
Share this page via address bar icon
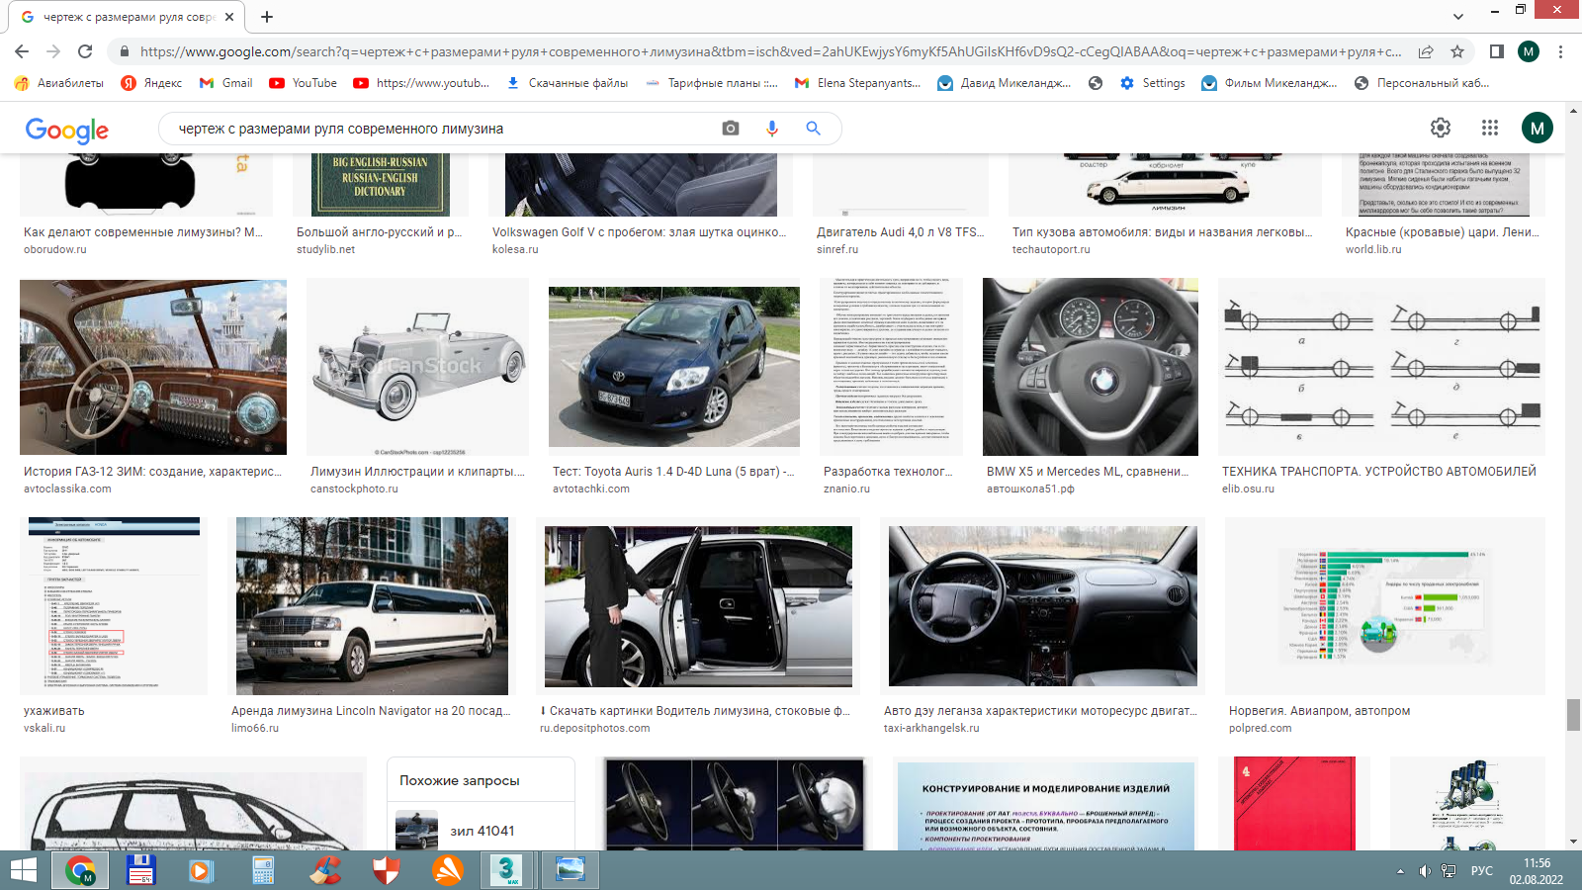coord(1426,51)
